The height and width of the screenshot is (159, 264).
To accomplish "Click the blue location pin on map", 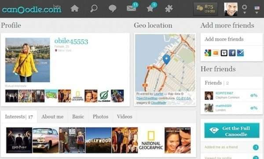I will tap(166, 59).
